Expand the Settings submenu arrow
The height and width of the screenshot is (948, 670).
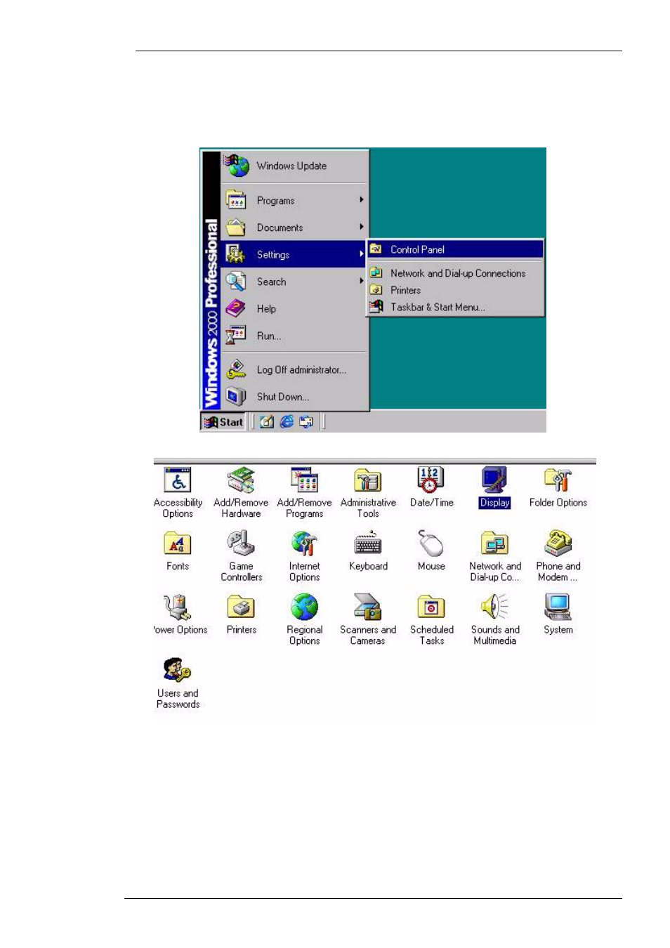click(x=362, y=254)
